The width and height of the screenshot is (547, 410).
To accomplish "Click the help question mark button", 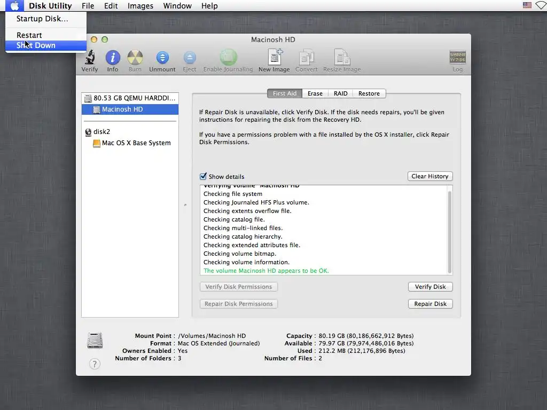I will [95, 364].
